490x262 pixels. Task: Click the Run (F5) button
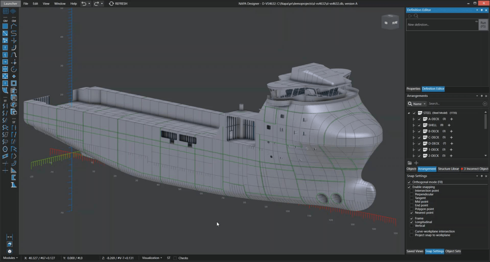[483, 25]
